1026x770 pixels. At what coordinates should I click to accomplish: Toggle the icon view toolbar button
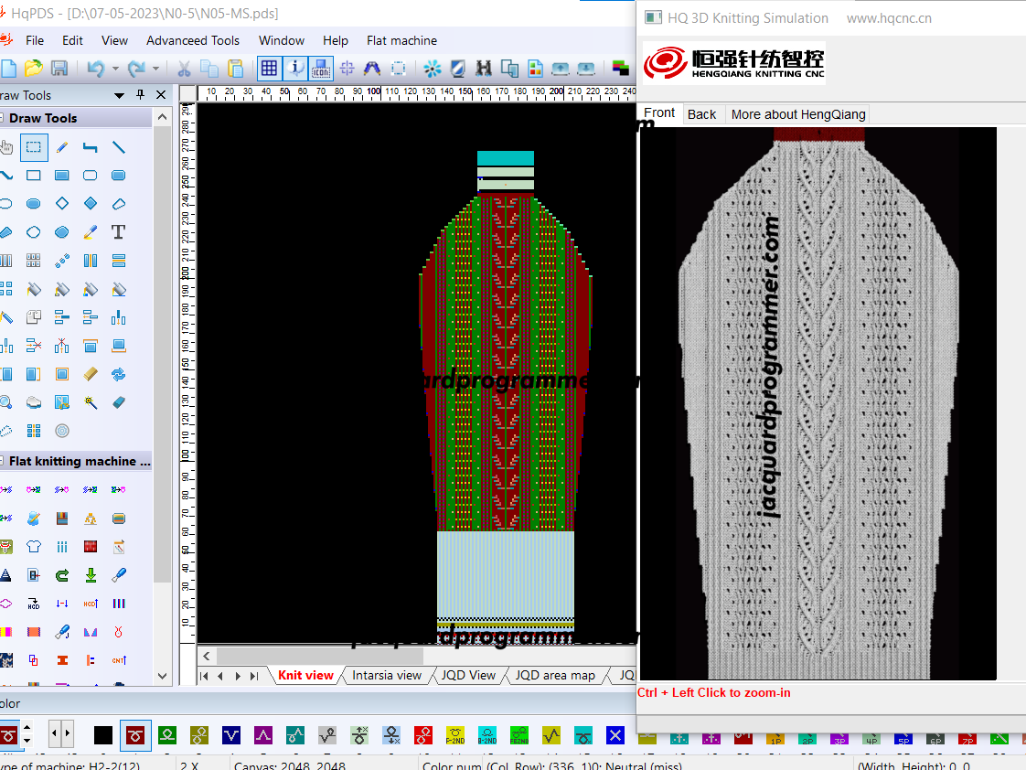[x=321, y=68]
